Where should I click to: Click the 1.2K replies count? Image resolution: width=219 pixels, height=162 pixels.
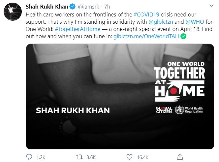click(42, 157)
